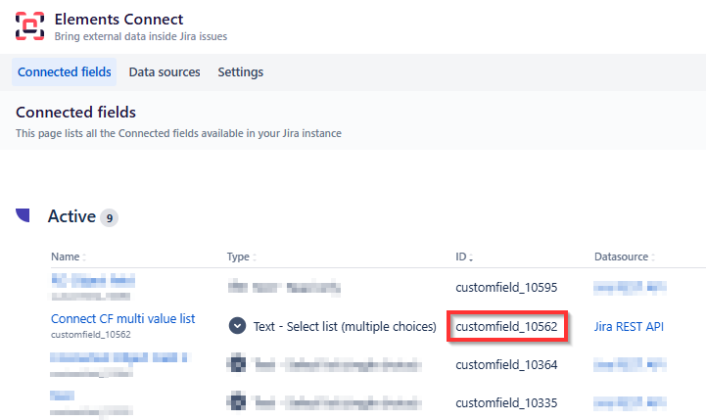Sort connected fields by Datasource column

tap(624, 257)
